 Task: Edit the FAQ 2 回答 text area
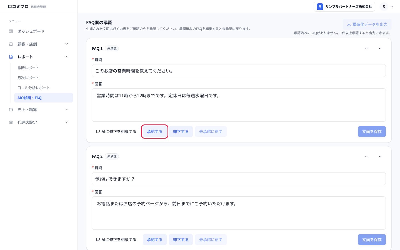pyautogui.click(x=239, y=213)
